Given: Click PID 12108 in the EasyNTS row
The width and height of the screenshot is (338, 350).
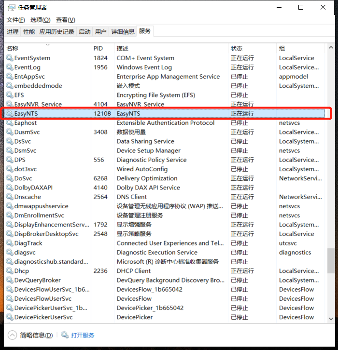Looking at the screenshot, I should coord(102,114).
